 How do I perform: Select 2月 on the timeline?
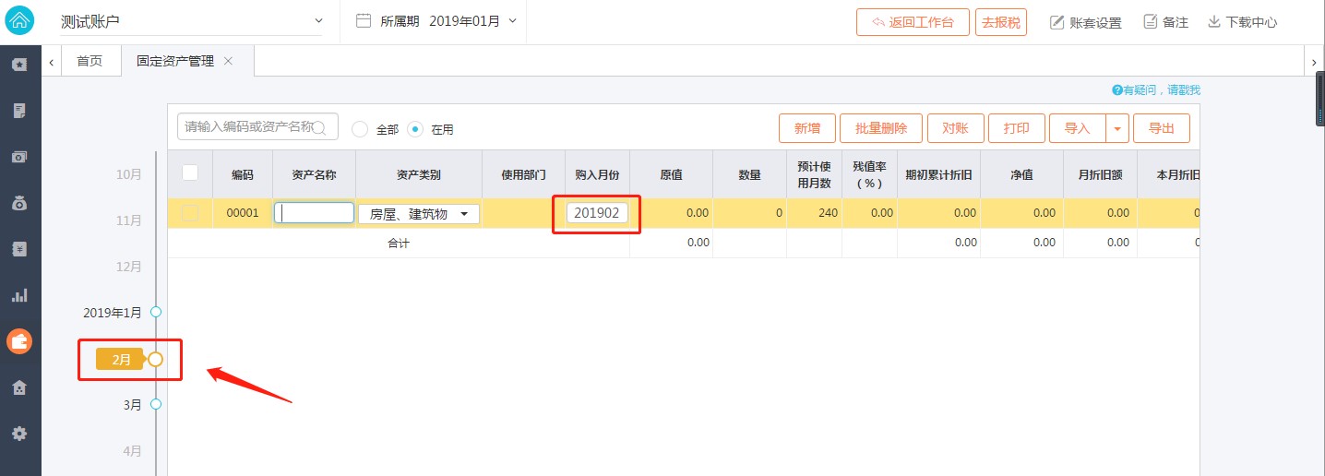[x=122, y=360]
